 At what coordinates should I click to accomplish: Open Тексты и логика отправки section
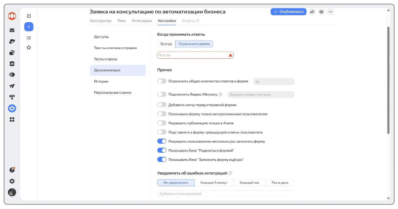pos(118,48)
